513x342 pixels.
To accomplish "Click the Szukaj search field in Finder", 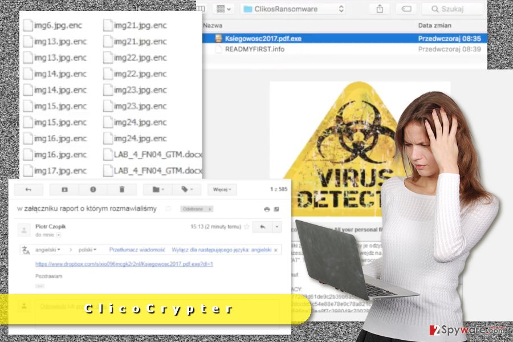I will pyautogui.click(x=453, y=9).
